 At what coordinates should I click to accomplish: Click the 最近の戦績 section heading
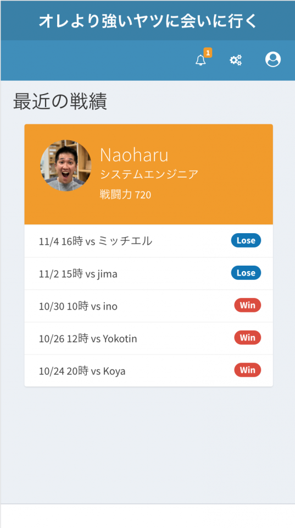pyautogui.click(x=60, y=101)
